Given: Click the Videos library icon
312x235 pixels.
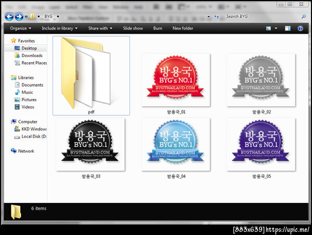Looking at the screenshot, I should tap(17, 107).
